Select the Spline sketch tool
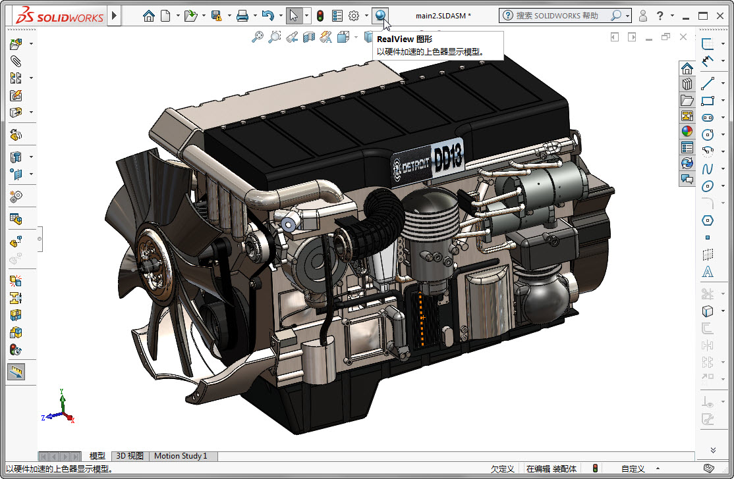 [708, 168]
